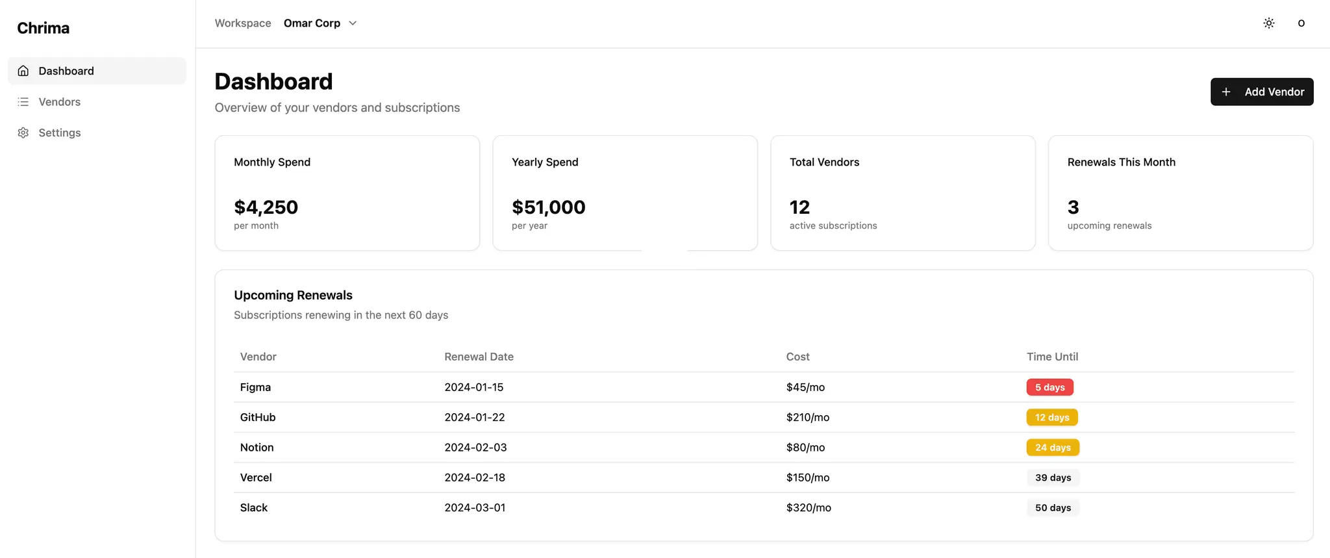The height and width of the screenshot is (558, 1330).
Task: Open the Vendors page from sidebar
Action: tap(97, 102)
